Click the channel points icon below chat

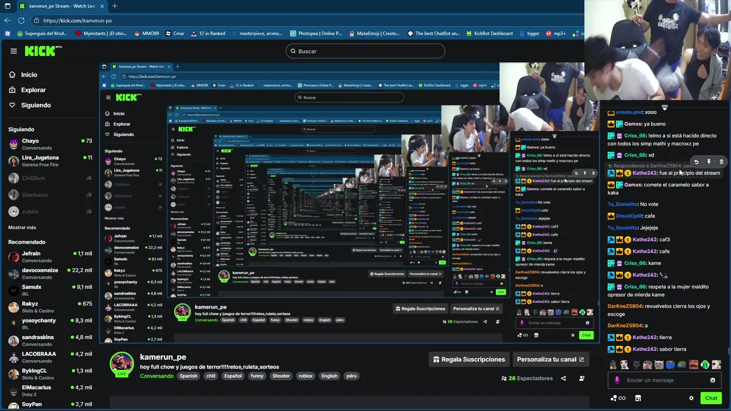617,398
